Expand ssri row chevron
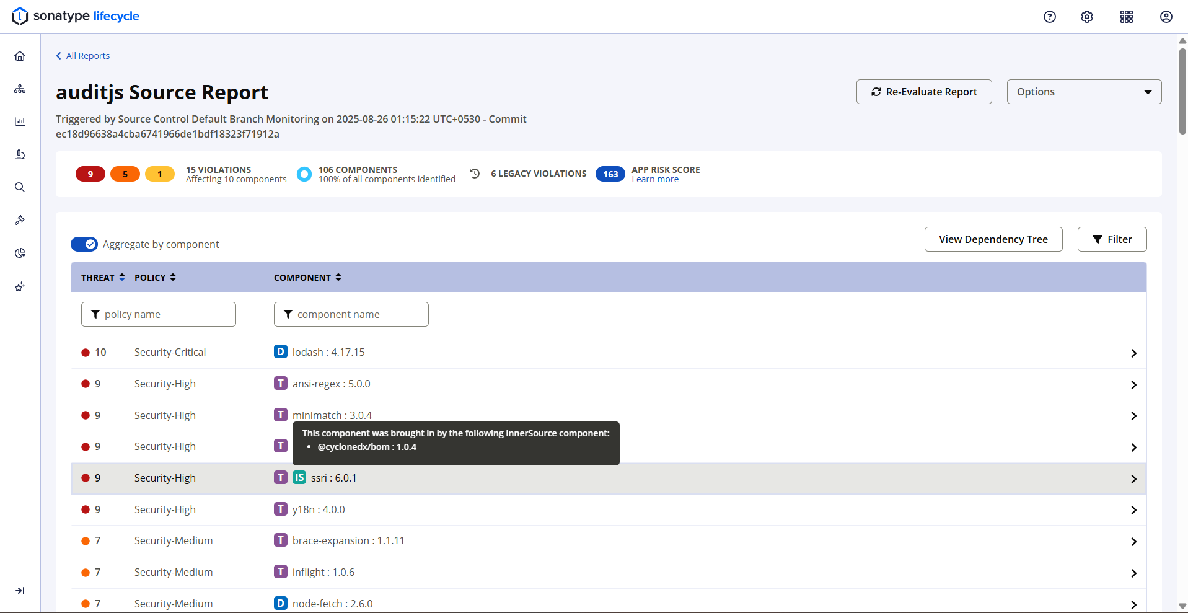The width and height of the screenshot is (1188, 613). pos(1133,479)
